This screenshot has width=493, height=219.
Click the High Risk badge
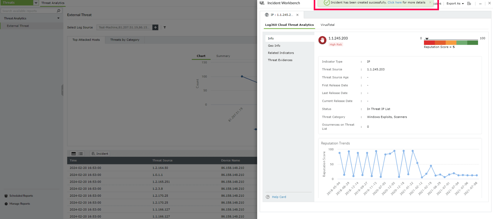[x=336, y=45]
